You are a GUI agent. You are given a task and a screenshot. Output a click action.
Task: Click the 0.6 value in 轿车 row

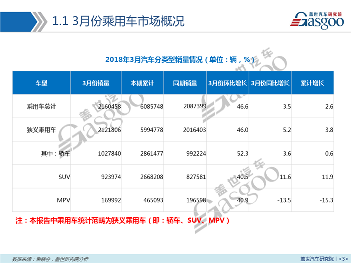click(329, 154)
